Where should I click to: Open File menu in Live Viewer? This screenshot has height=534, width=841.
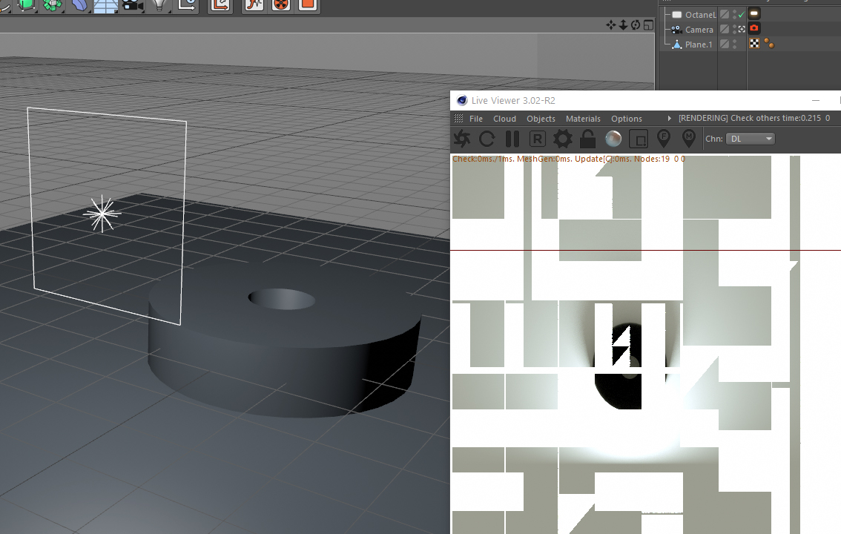point(475,119)
